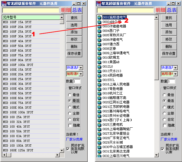The width and height of the screenshot is (182, 162).
Task: Switch to 明细 tab in left window
Action: tap(66, 10)
